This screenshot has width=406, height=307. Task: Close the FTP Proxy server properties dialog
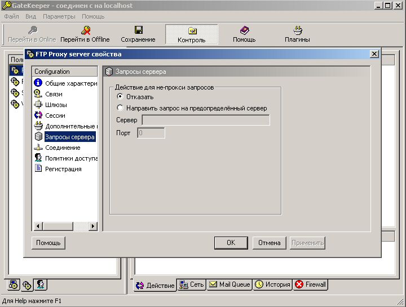point(374,54)
